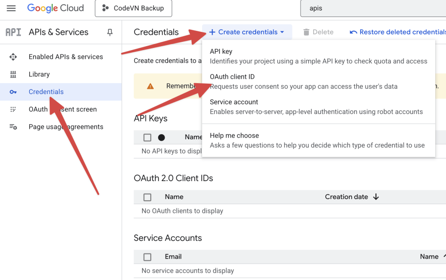Collapse the Create credentials dropdown arrow
446x280 pixels.
click(x=282, y=32)
